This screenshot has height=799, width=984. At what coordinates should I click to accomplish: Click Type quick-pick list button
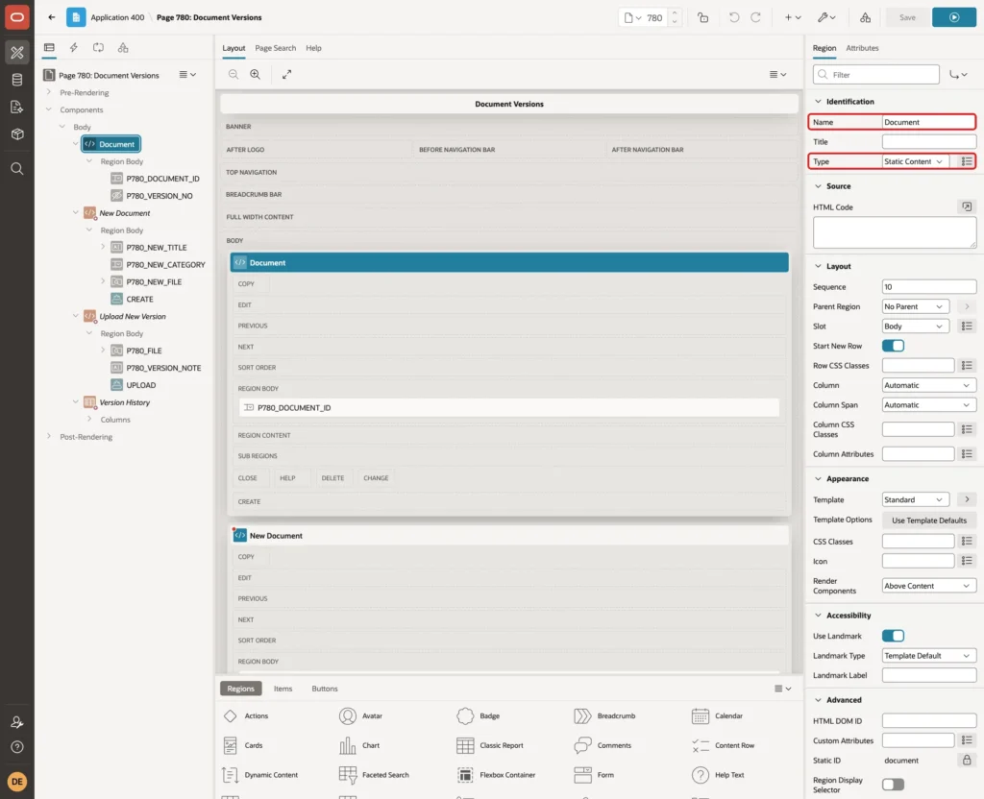(x=967, y=161)
